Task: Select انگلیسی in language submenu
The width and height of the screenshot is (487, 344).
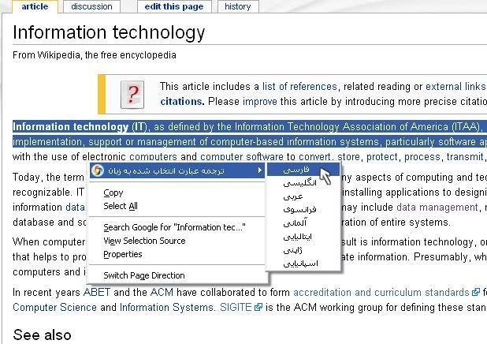Action: point(303,183)
